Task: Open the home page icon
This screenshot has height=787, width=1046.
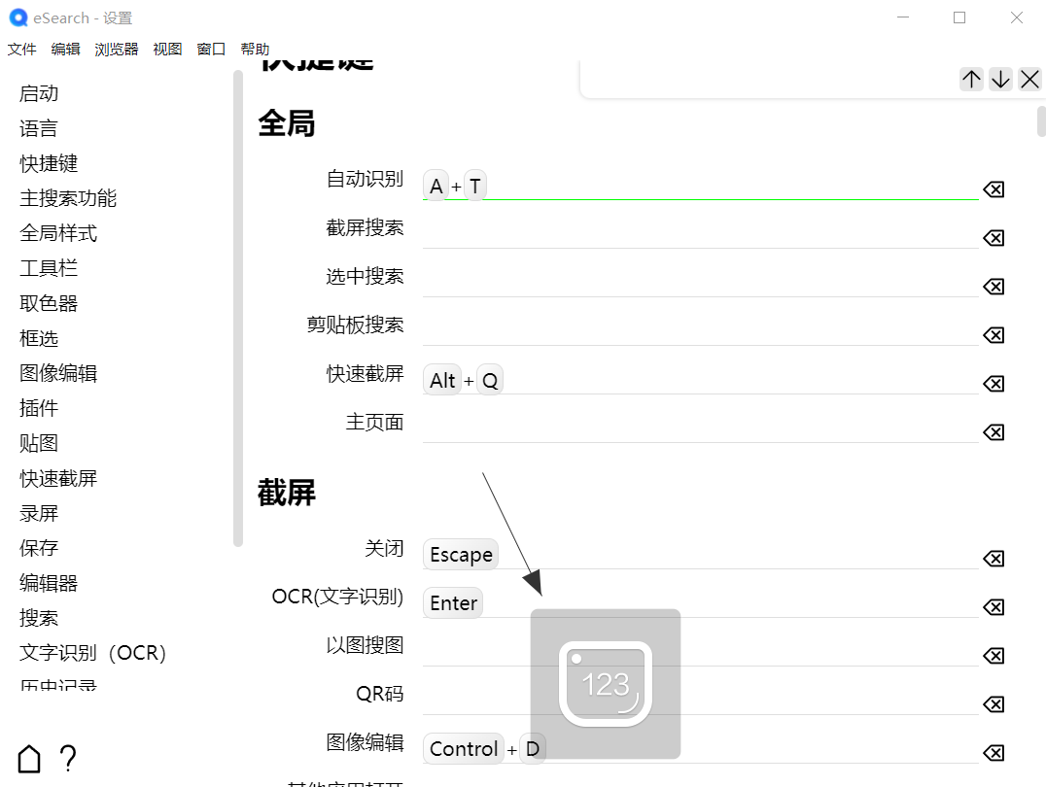Action: click(x=28, y=758)
